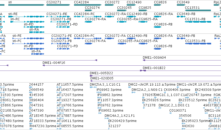
Task: Click BAC clone DME1-004F16 label
Action: coord(54,63)
